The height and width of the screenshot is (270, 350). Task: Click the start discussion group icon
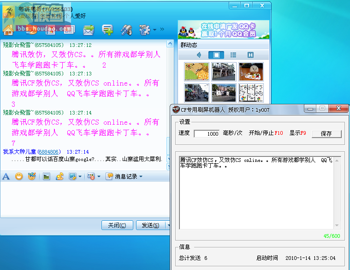[x=107, y=30]
